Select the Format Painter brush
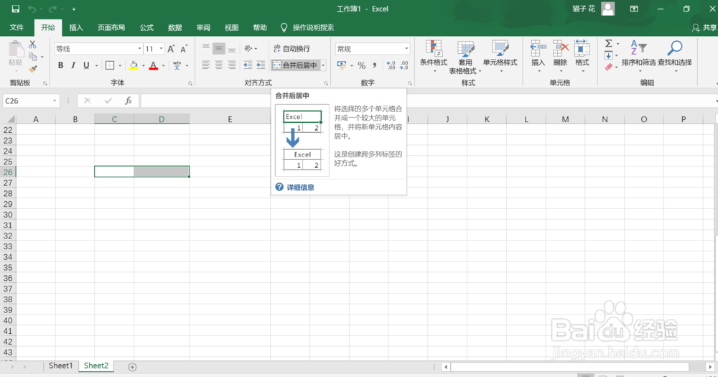This screenshot has width=718, height=377. tap(32, 69)
